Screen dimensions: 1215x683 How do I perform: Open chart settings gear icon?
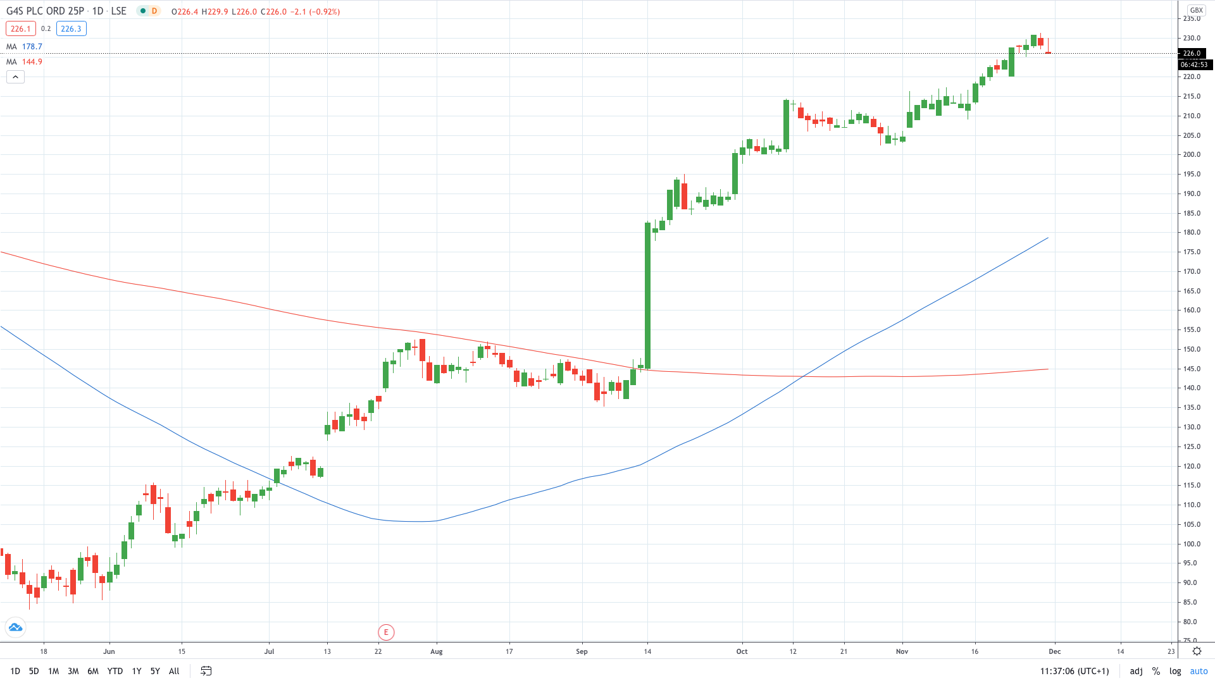click(x=1197, y=651)
